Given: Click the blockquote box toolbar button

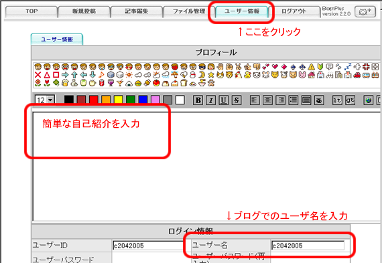Looking at the screenshot, I should (x=306, y=100).
